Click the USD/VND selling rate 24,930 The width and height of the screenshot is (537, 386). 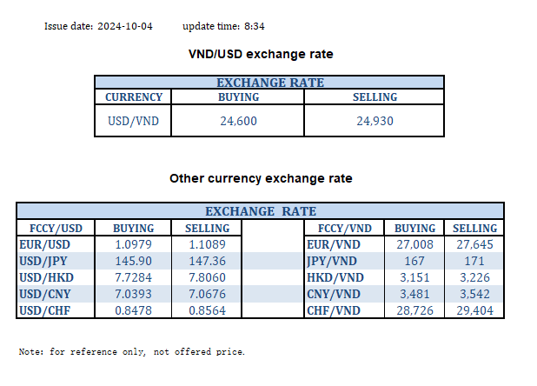pyautogui.click(x=375, y=121)
